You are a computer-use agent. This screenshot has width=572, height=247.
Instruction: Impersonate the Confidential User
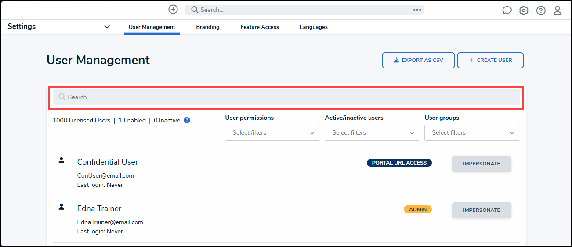(481, 164)
